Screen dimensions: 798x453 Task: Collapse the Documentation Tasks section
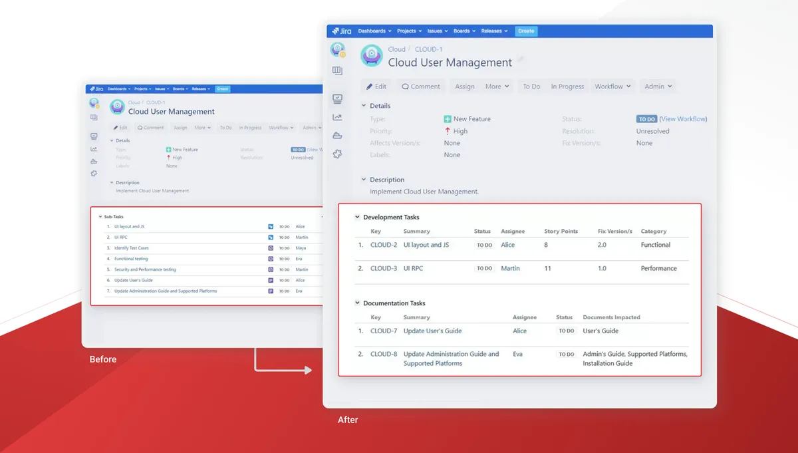[357, 303]
